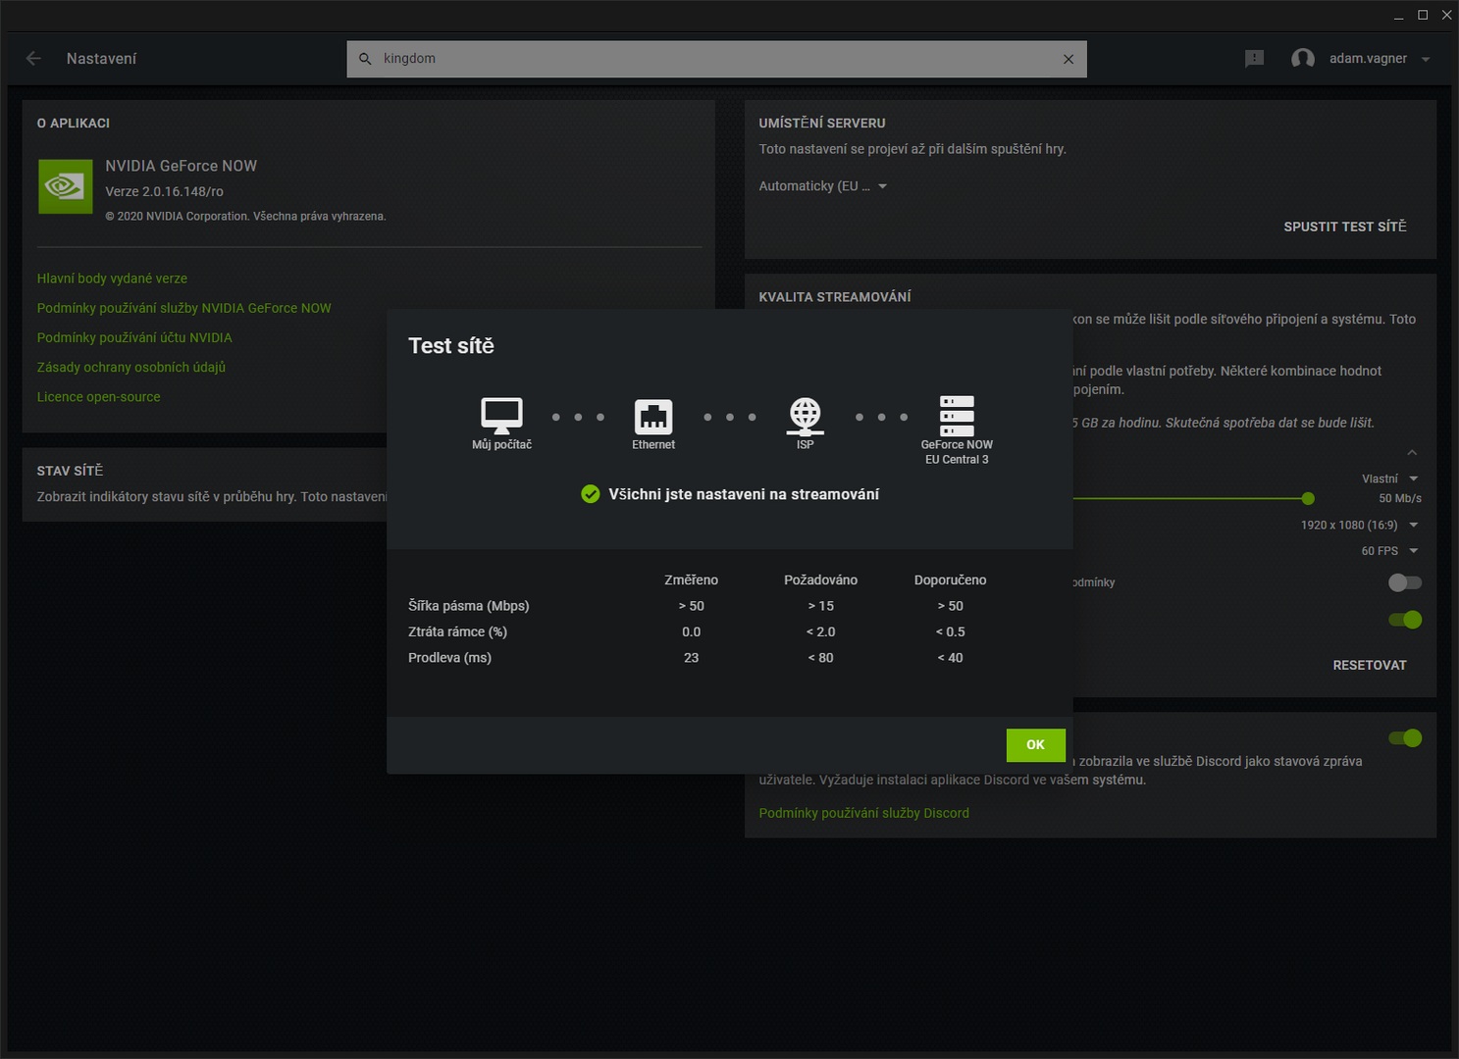Click the recommended latency value < 40
Screen dimensions: 1459x1059
point(950,658)
